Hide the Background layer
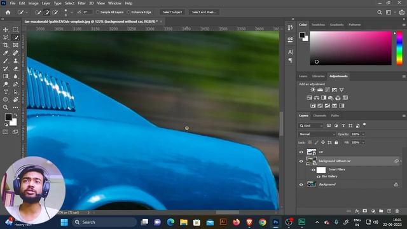 [x=301, y=184]
